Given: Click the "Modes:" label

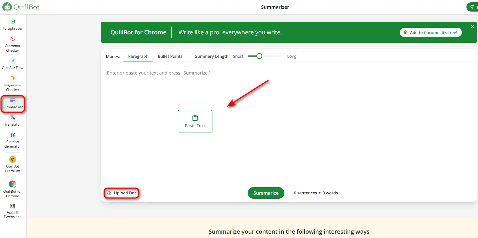Looking at the screenshot, I should (113, 57).
